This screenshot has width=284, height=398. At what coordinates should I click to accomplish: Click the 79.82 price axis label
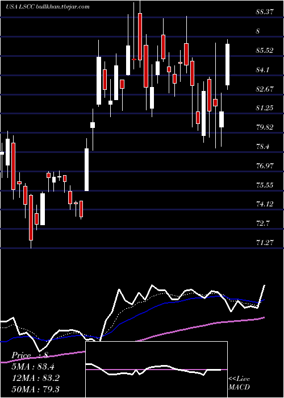pyautogui.click(x=265, y=127)
